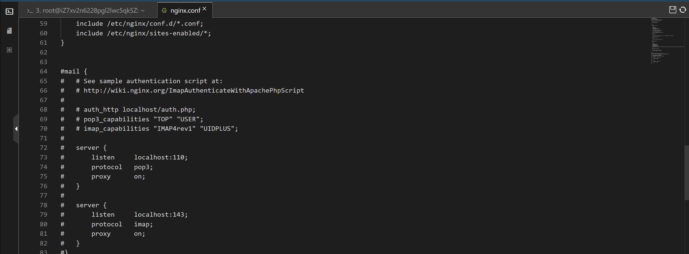Click the #mail { line
Viewport: 689px width, 254px height.
tap(74, 72)
